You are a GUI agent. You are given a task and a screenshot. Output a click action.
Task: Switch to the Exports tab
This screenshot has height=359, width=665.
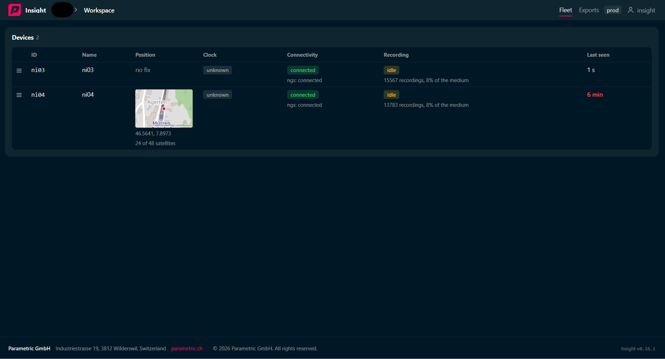pos(589,10)
